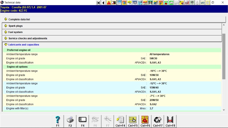Expand the Complete data list section
228x128 pixels.
(114, 19)
